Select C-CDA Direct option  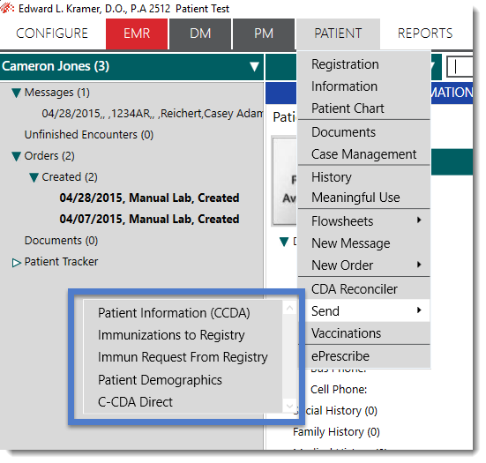pyautogui.click(x=183, y=402)
